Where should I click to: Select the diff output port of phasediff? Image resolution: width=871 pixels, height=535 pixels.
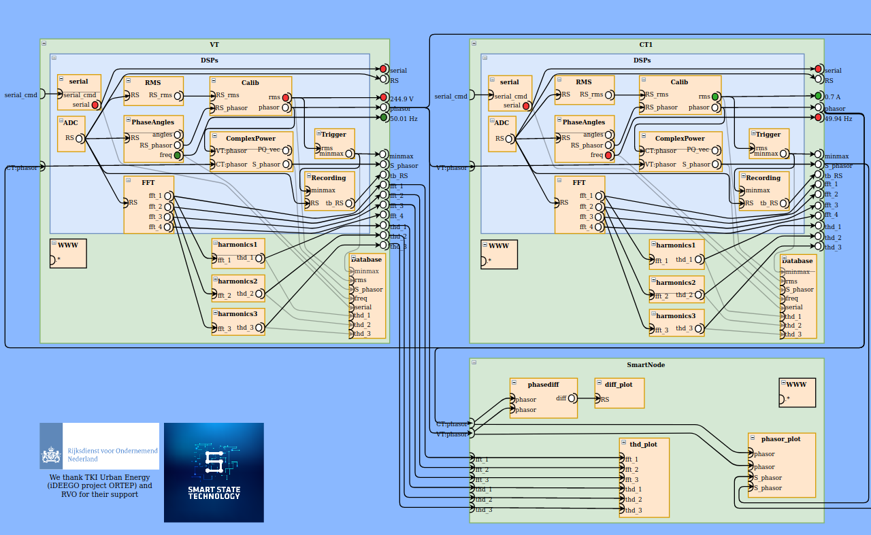pyautogui.click(x=573, y=399)
